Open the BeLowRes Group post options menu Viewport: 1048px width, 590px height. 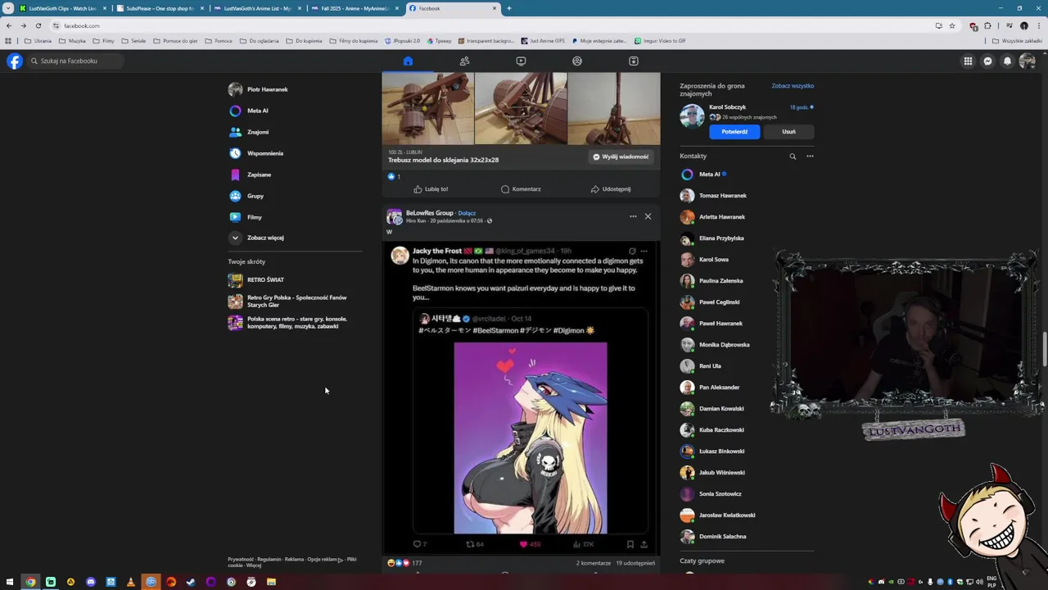click(633, 216)
